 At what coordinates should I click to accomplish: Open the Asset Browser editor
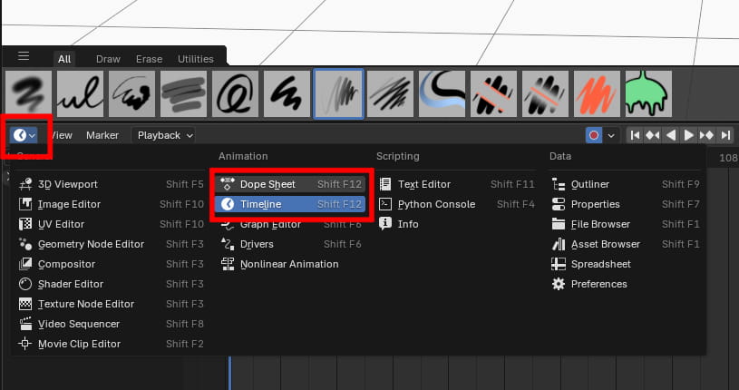pos(605,244)
